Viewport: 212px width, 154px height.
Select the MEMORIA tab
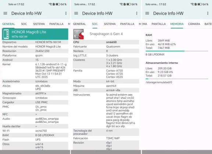click(x=177, y=24)
